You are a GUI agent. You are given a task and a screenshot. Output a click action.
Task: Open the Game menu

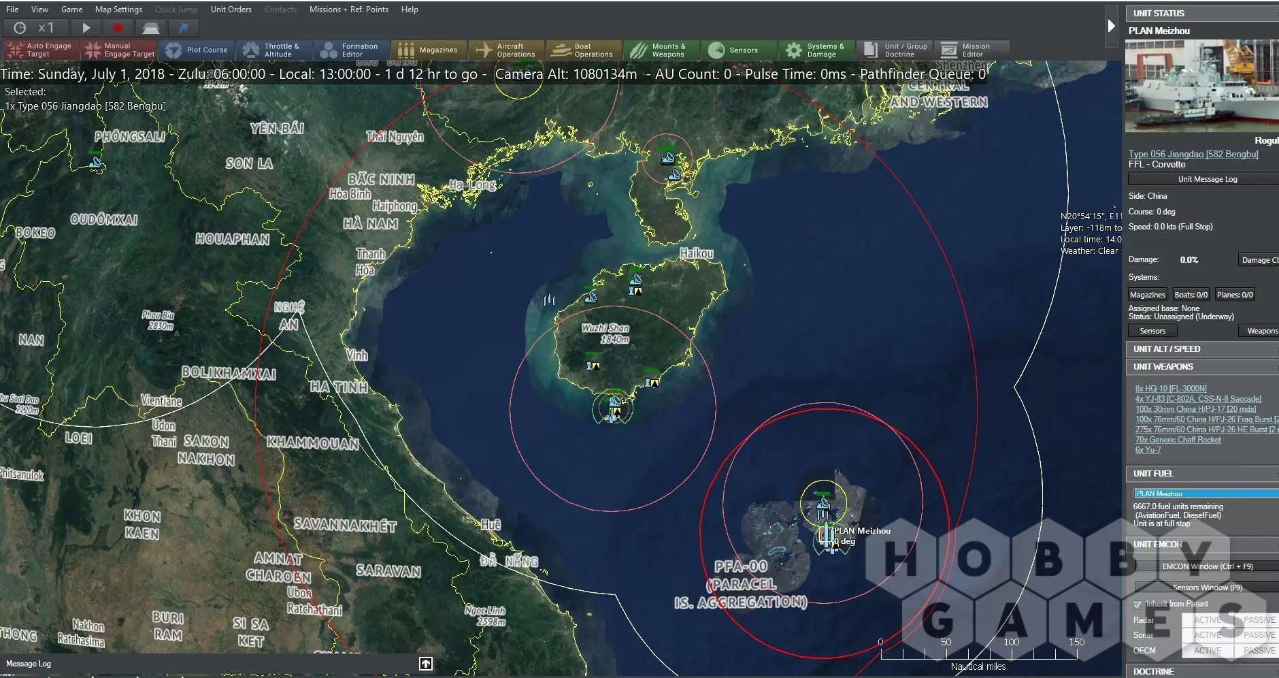click(71, 10)
